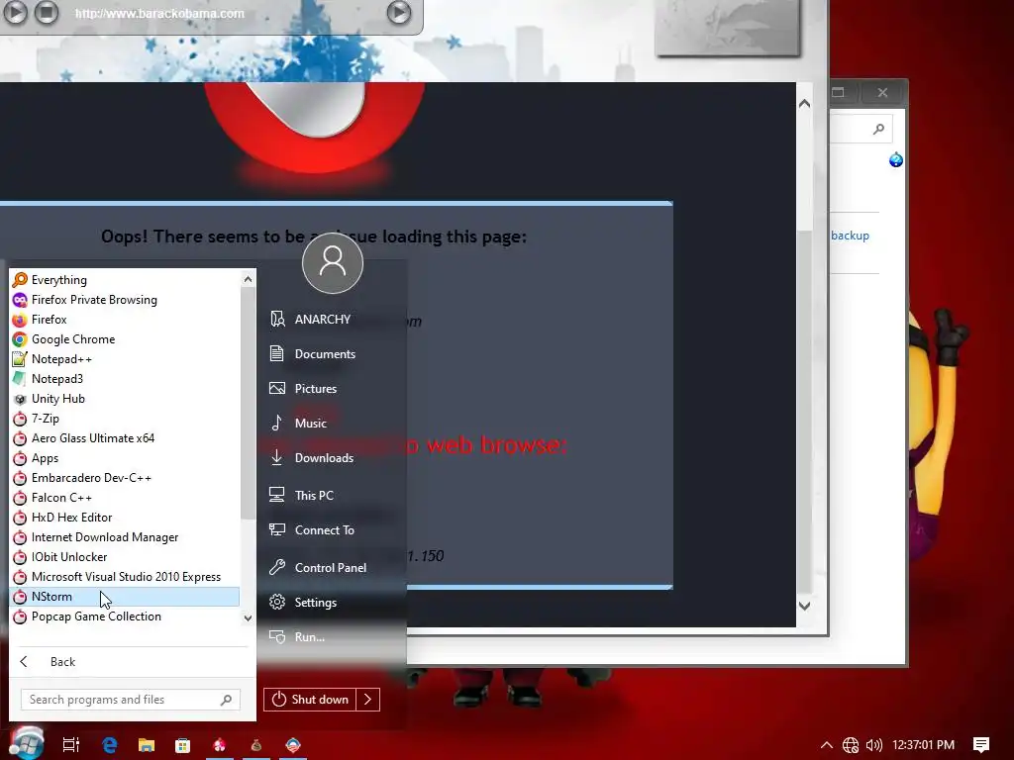
Task: Open Notepad++ entry
Action: click(x=124, y=359)
